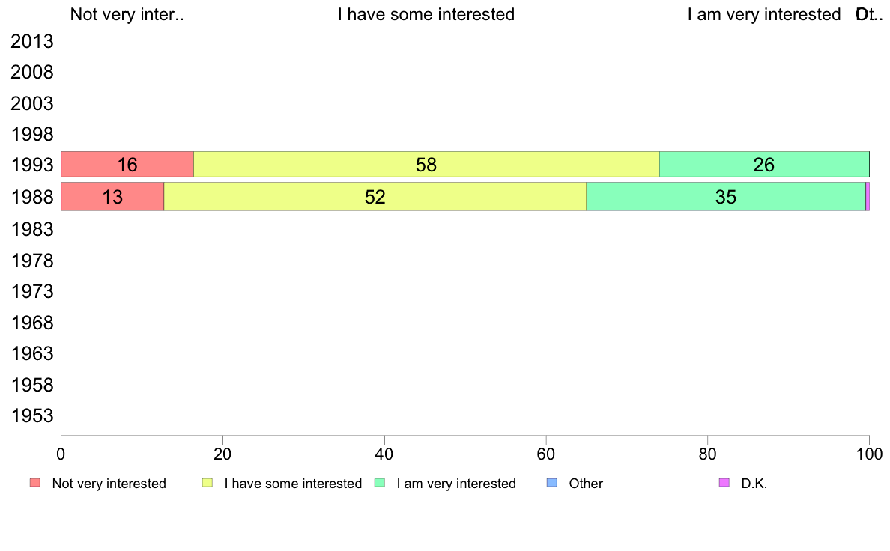The image size is (890, 551).
Task: Click the truncated Not very inter.. header
Action: [127, 14]
